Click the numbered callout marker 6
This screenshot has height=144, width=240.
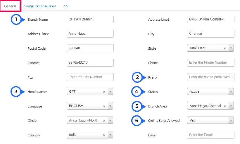click(x=137, y=120)
